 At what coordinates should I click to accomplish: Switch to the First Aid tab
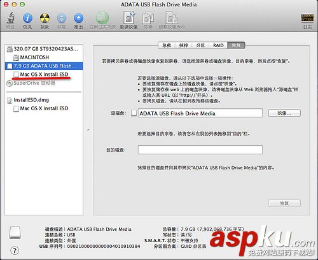tap(167, 45)
